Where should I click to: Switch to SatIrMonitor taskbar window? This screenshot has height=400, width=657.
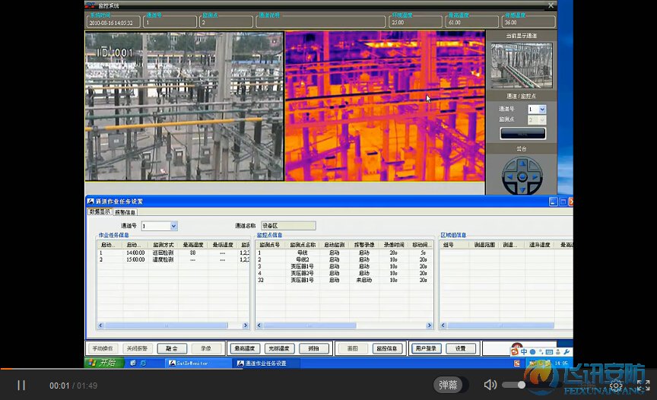[x=198, y=363]
